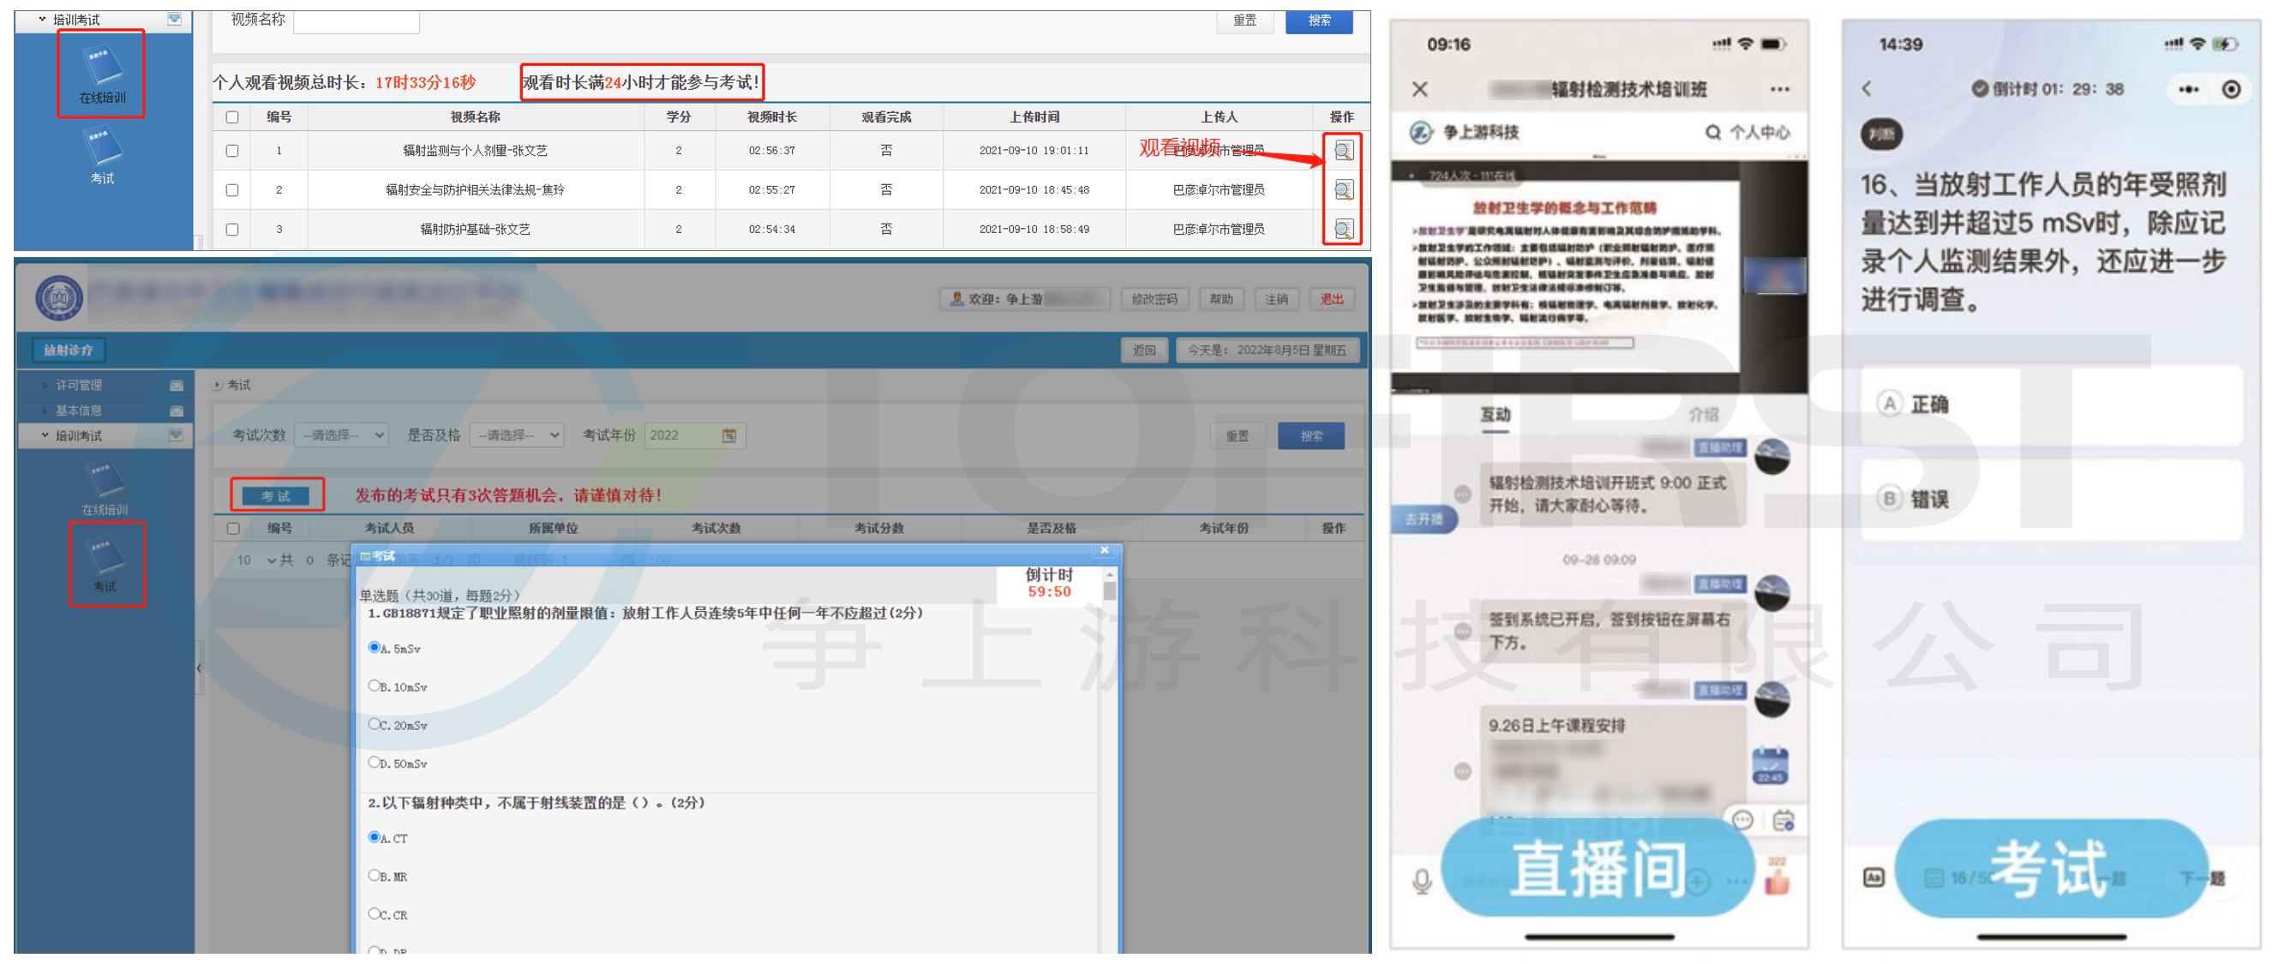
Task: Select answer A. 5mSv for question 1
Action: (374, 648)
